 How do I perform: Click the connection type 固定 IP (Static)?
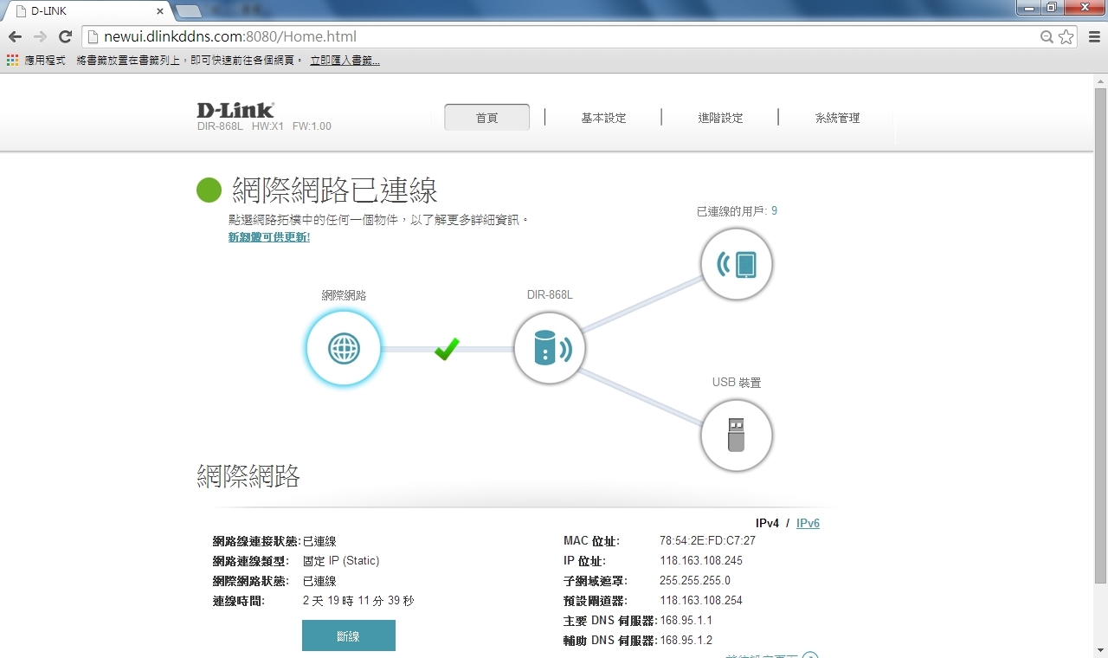point(341,560)
